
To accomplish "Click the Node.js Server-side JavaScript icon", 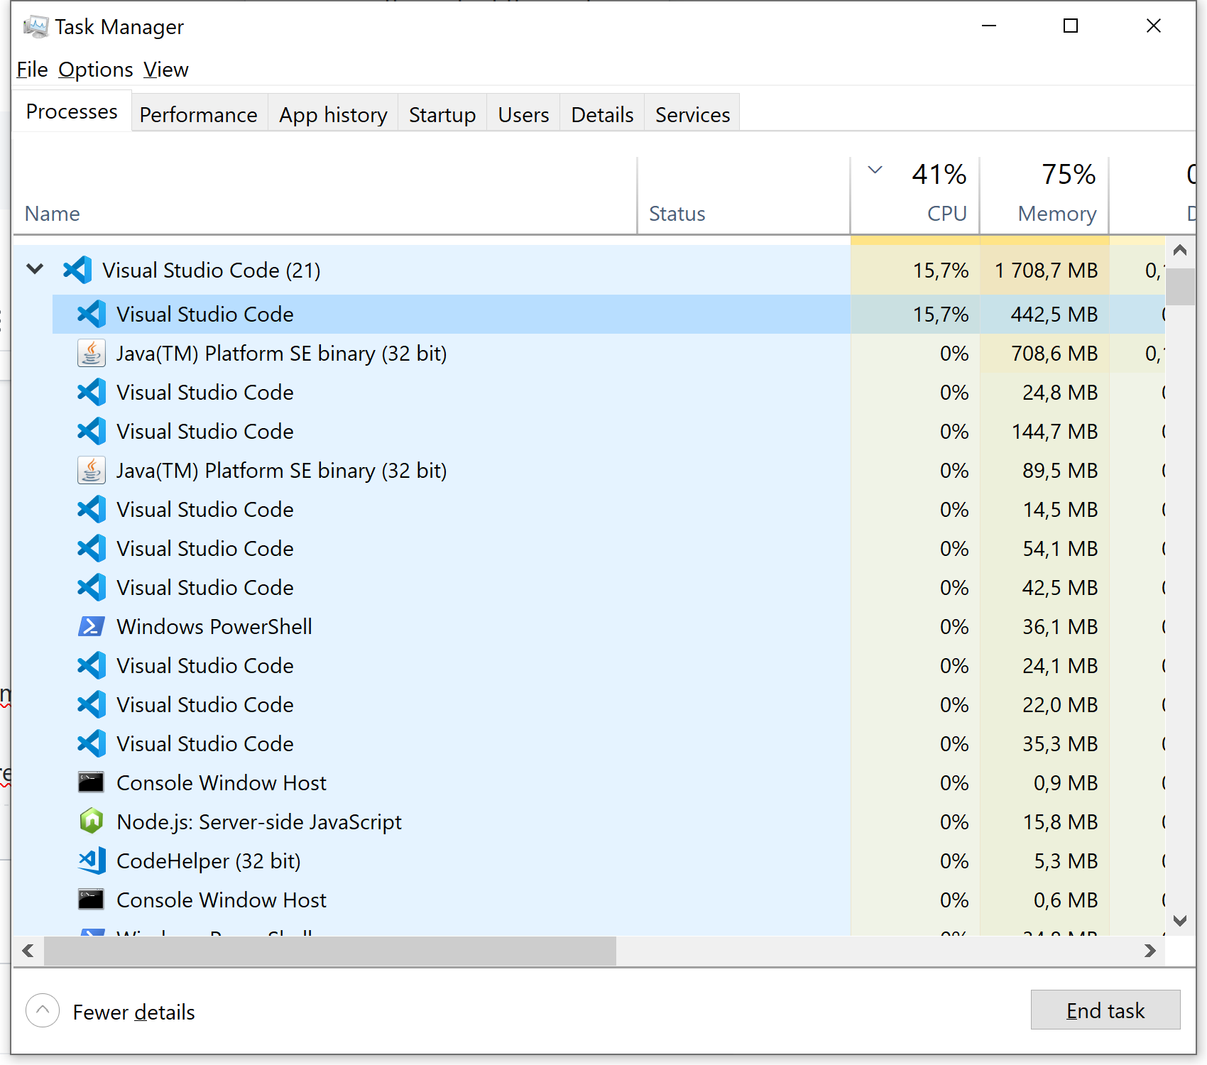I will coord(92,822).
